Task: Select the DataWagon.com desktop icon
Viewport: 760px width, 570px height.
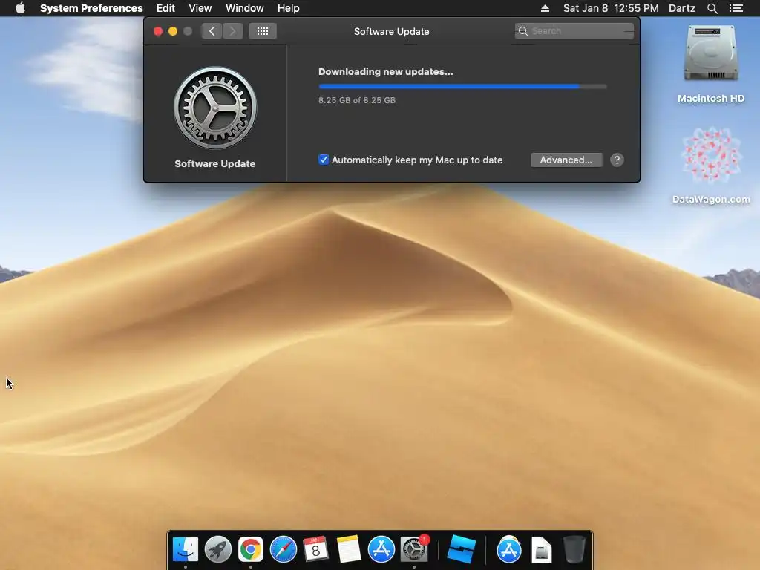Action: point(711,155)
